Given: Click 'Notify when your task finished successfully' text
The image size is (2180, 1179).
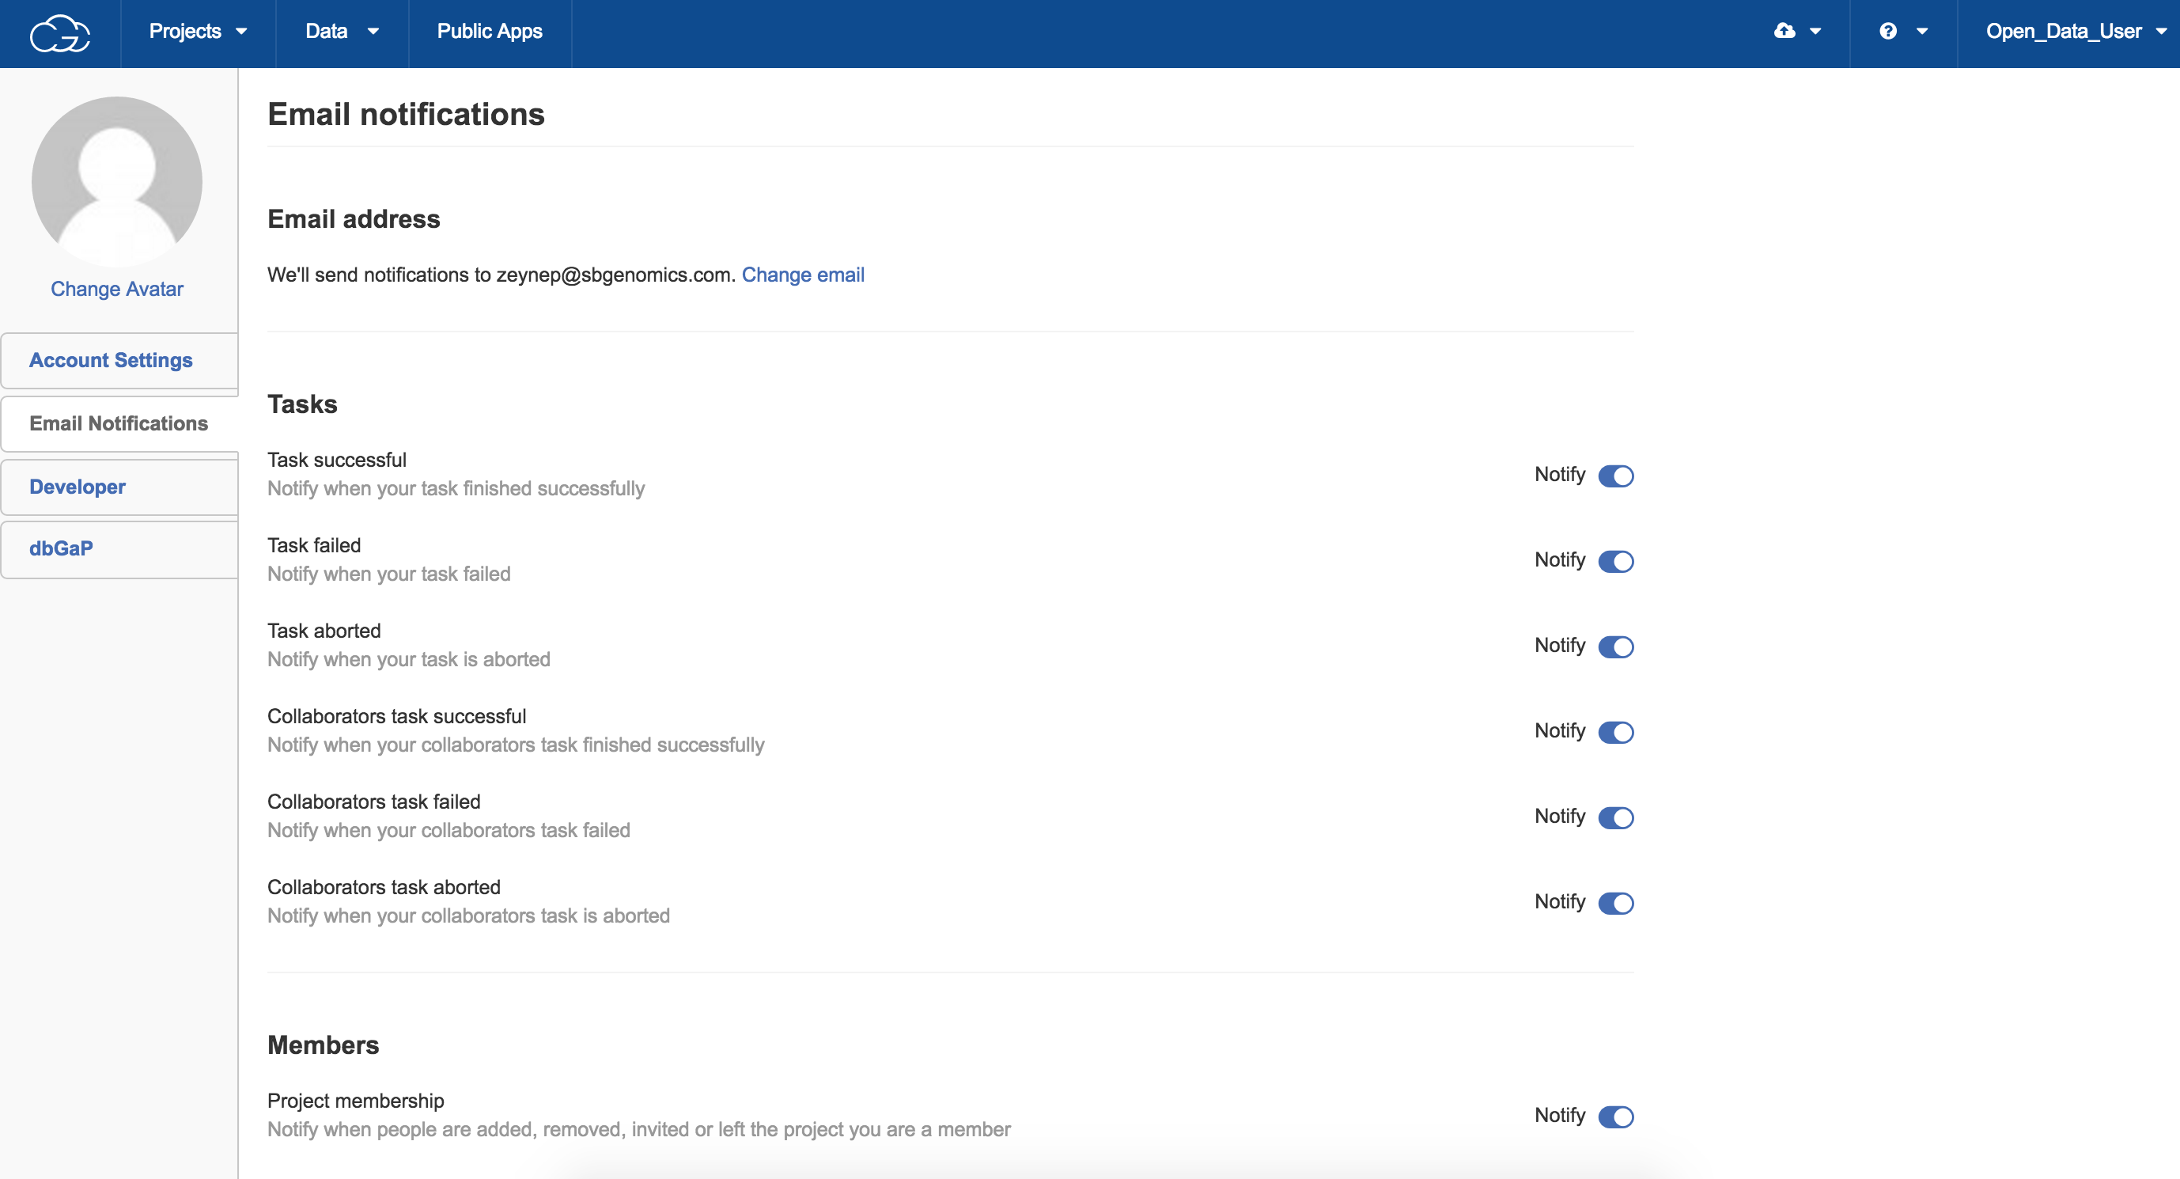Looking at the screenshot, I should tap(456, 488).
